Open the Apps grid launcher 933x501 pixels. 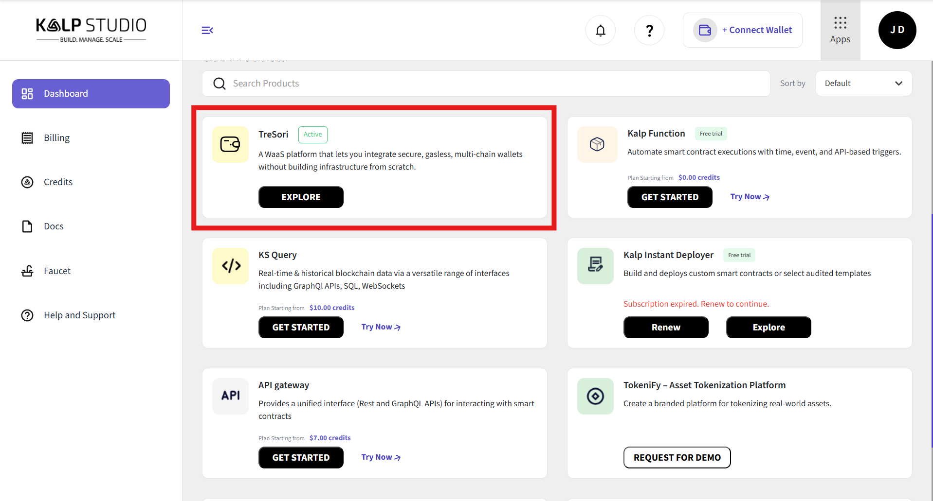840,30
